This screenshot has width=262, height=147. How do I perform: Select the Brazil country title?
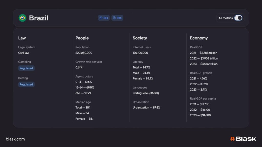[x=39, y=18]
